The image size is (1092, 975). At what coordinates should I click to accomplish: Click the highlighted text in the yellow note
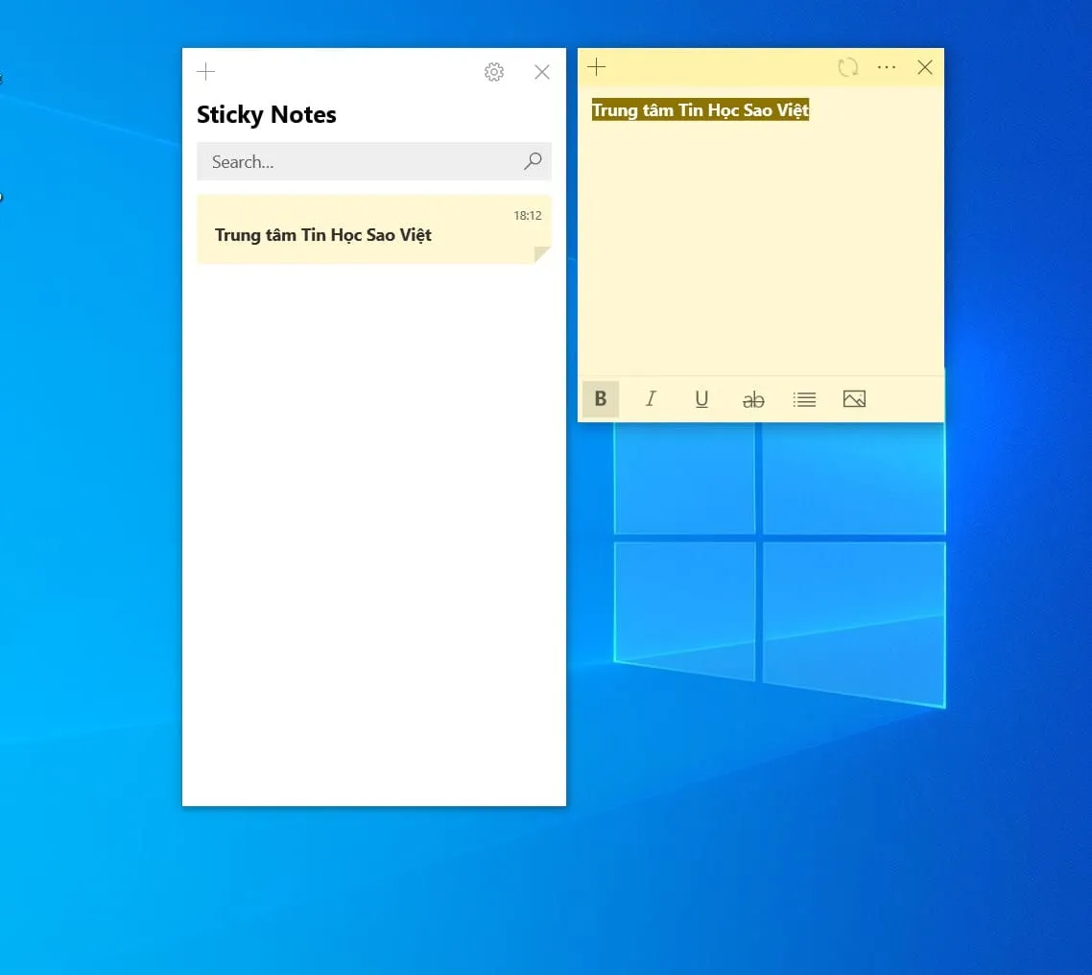(700, 110)
